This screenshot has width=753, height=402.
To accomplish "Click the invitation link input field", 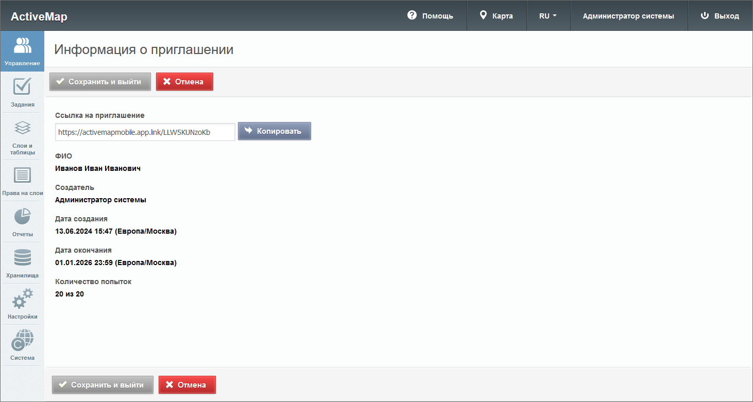I will point(145,132).
